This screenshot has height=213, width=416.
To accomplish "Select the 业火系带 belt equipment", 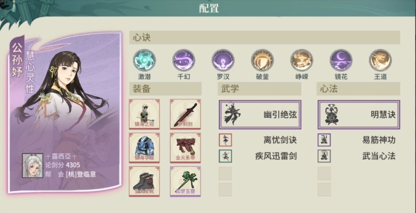I will [x=185, y=148].
